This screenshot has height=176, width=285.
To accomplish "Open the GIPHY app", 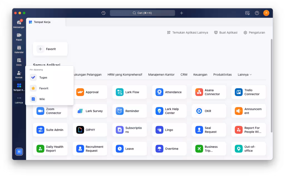I will (90, 130).
